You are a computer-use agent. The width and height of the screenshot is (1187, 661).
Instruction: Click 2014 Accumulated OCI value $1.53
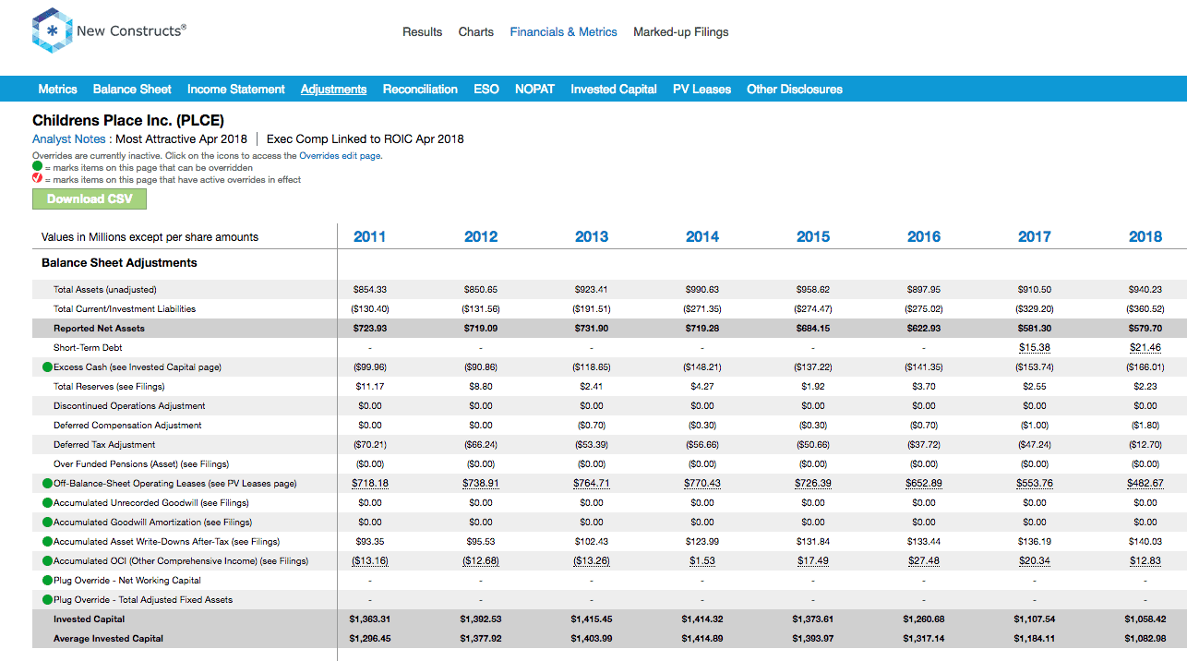point(702,561)
